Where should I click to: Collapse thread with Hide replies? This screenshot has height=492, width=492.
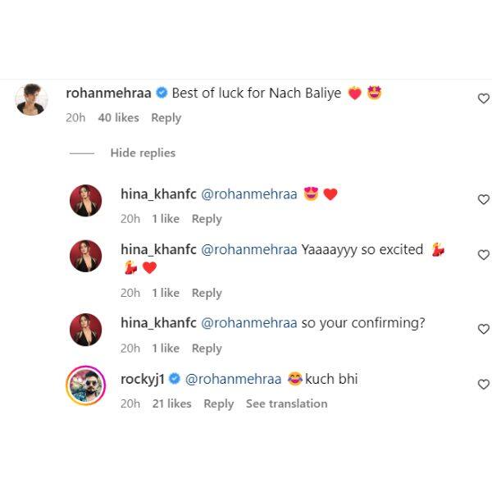[143, 153]
